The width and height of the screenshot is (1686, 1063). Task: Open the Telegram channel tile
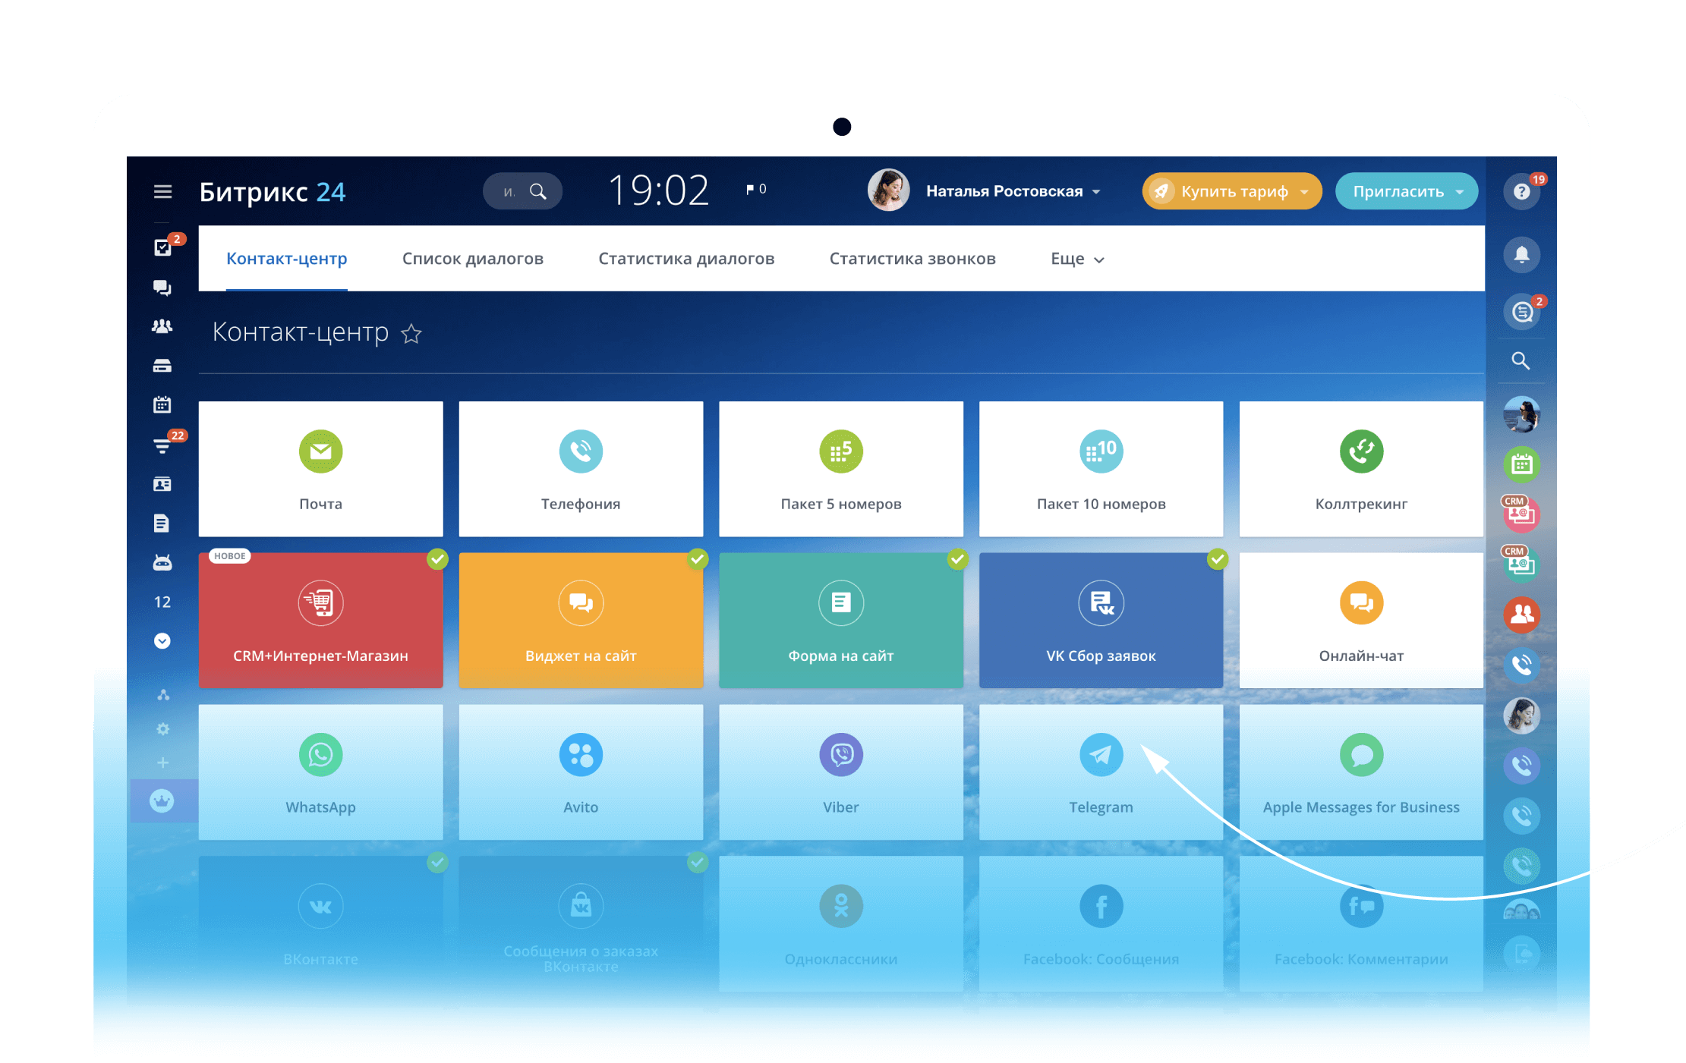1100,772
